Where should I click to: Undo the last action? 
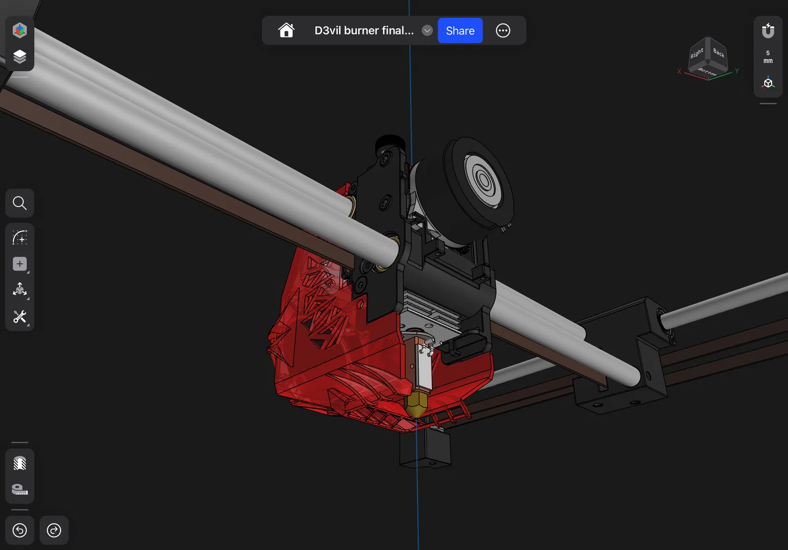coord(20,530)
